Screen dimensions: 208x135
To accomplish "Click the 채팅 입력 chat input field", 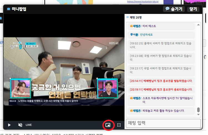I will click(163, 123).
